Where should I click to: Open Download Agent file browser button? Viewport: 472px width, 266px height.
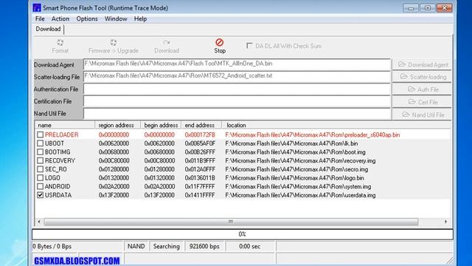[x=423, y=64]
